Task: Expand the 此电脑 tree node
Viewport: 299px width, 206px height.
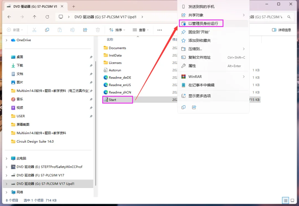Action: click(x=6, y=158)
